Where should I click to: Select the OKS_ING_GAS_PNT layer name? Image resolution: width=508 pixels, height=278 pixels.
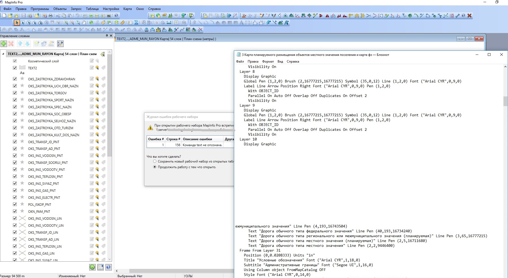click(x=42, y=191)
